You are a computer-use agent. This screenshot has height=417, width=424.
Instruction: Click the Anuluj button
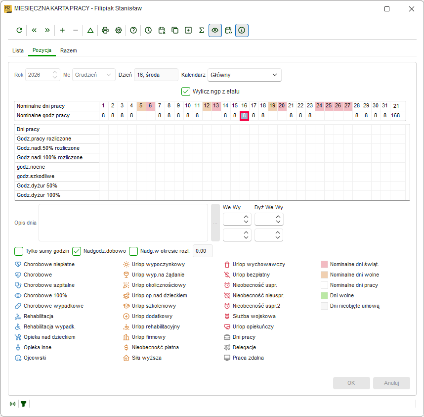[391, 383]
